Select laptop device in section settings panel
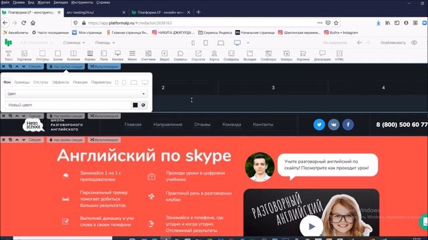428x240 pixels. pyautogui.click(x=134, y=82)
